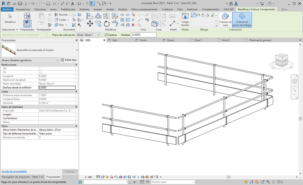Open the Arquitectura ribbon tab

[x=23, y=9]
